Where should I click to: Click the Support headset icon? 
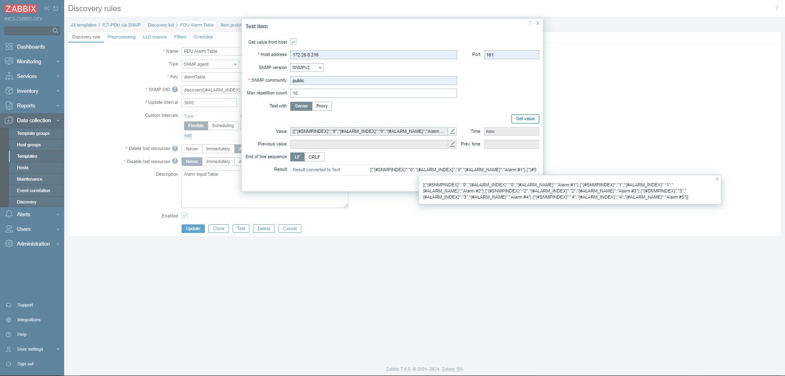9,305
